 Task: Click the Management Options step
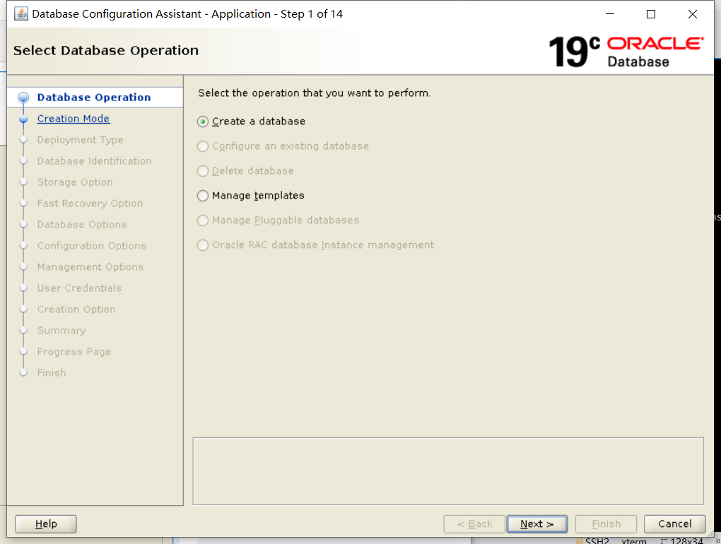[90, 266]
